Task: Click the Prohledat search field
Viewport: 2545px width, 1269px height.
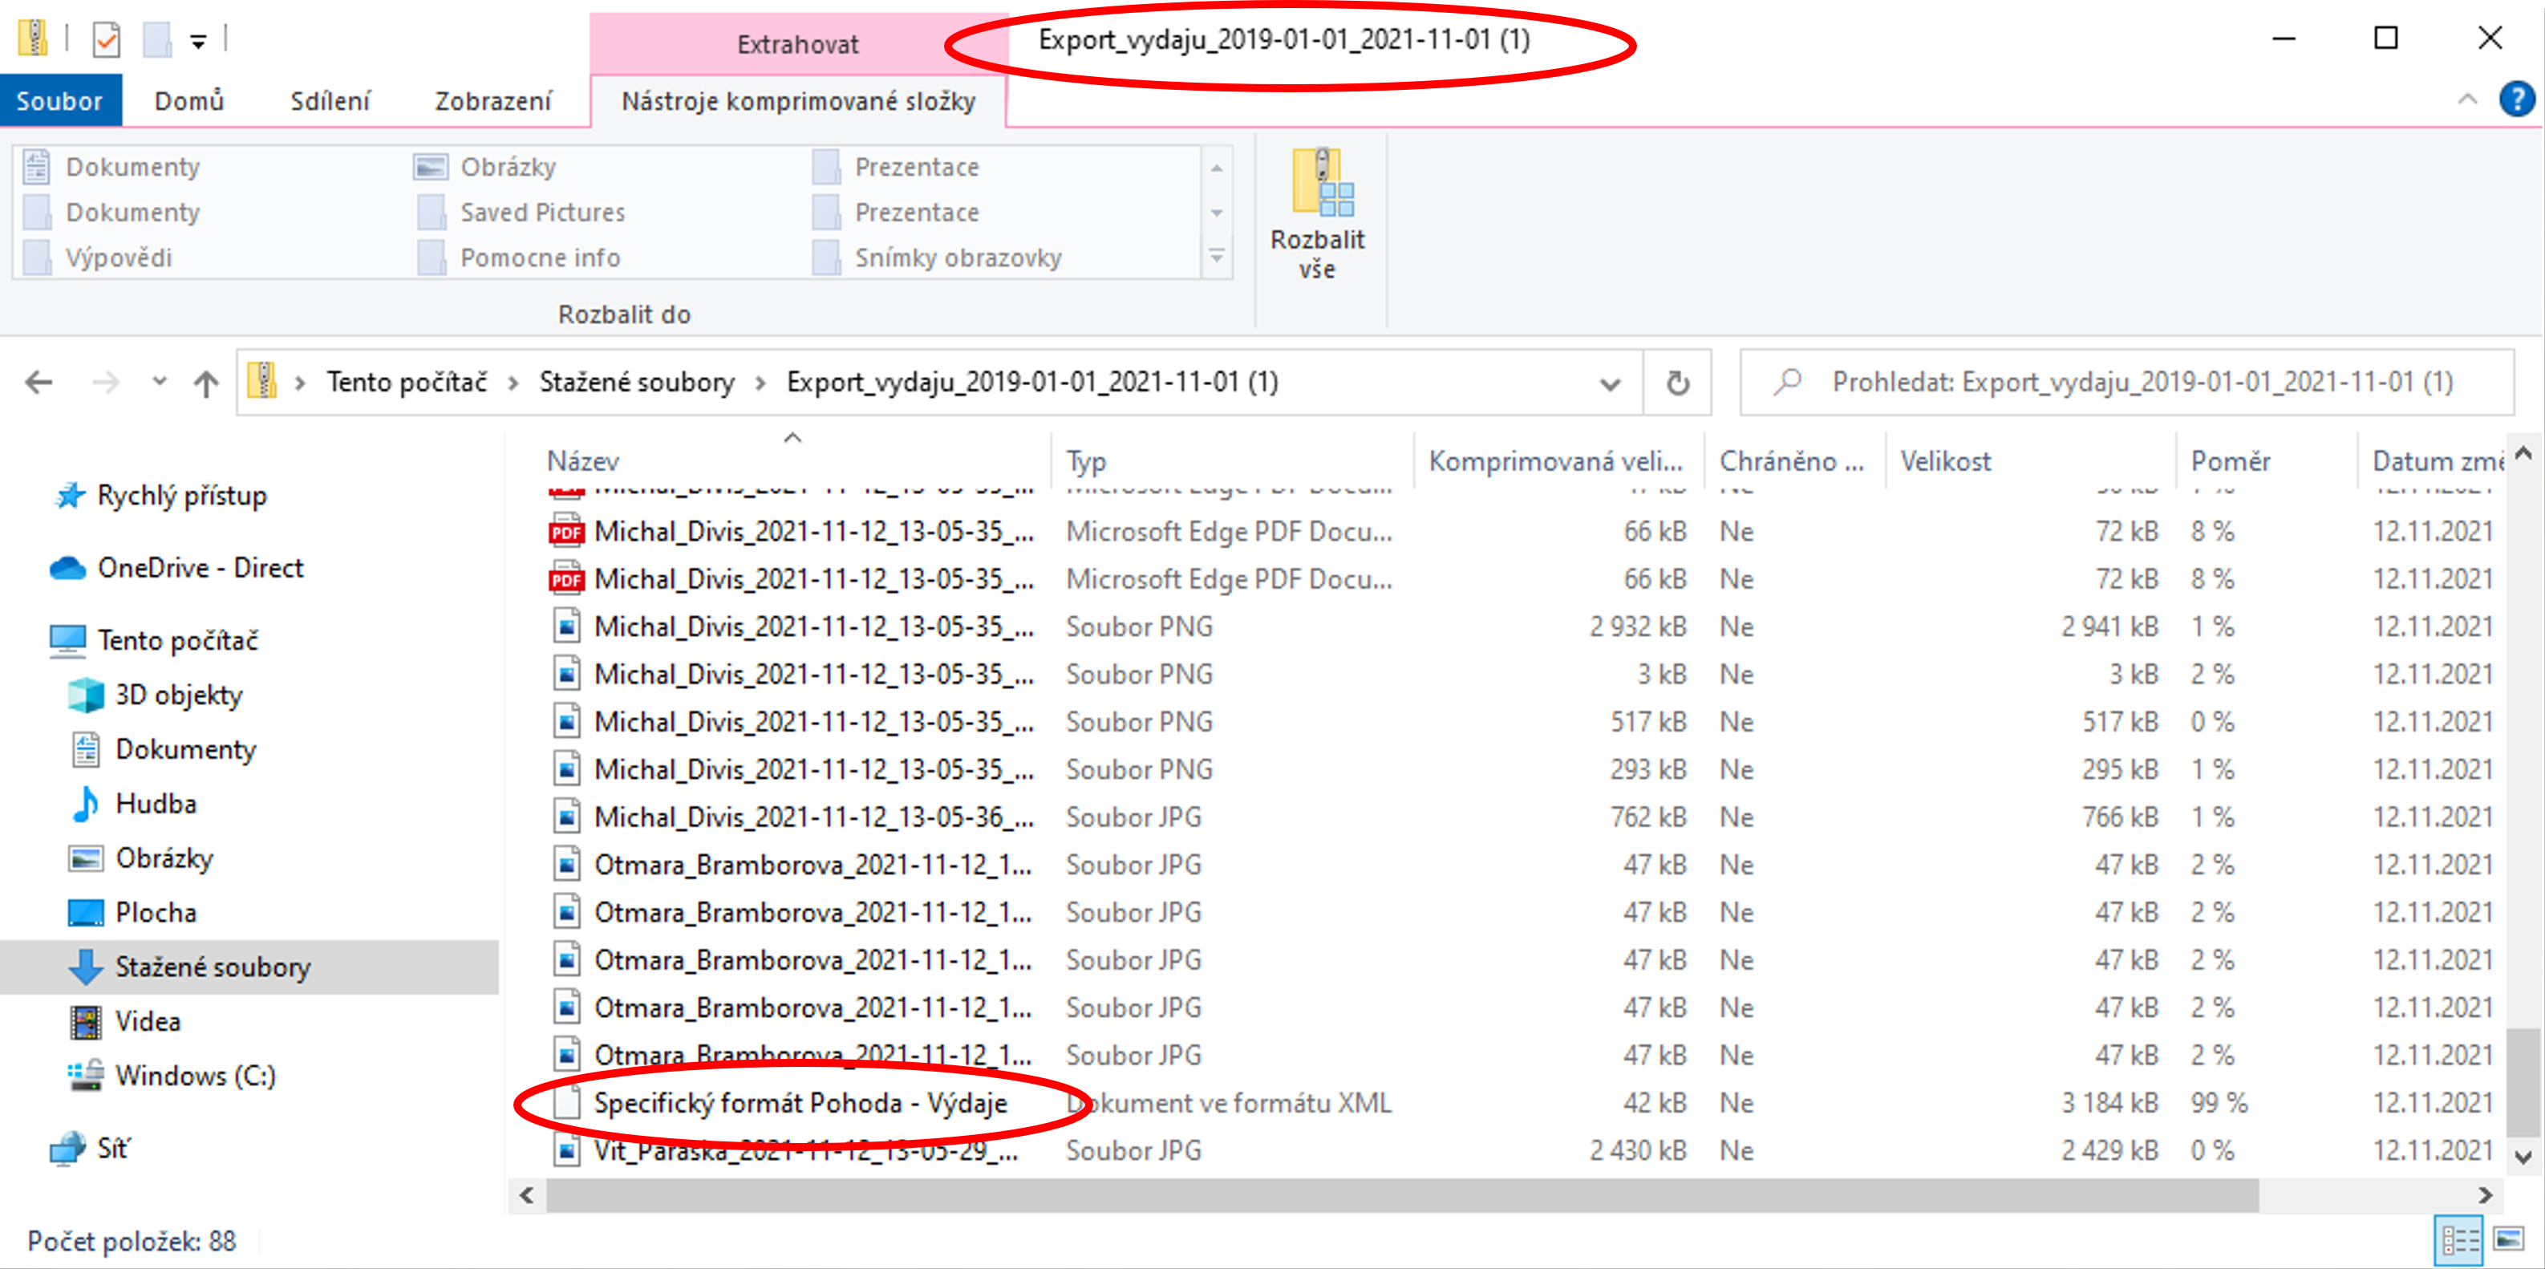Action: 2126,383
